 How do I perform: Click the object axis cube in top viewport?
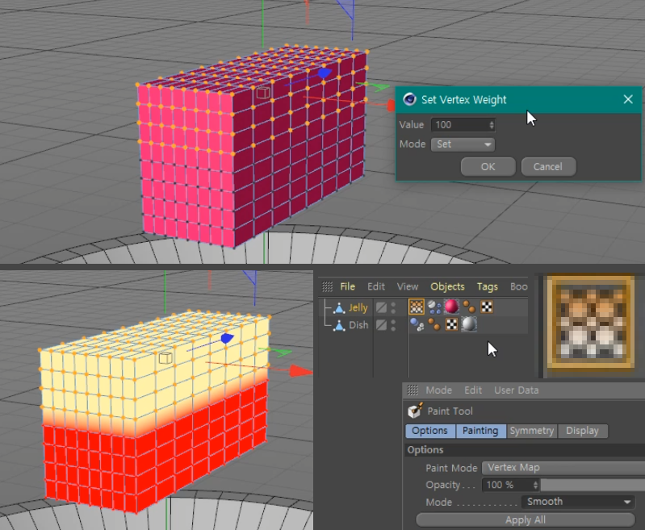pyautogui.click(x=263, y=92)
